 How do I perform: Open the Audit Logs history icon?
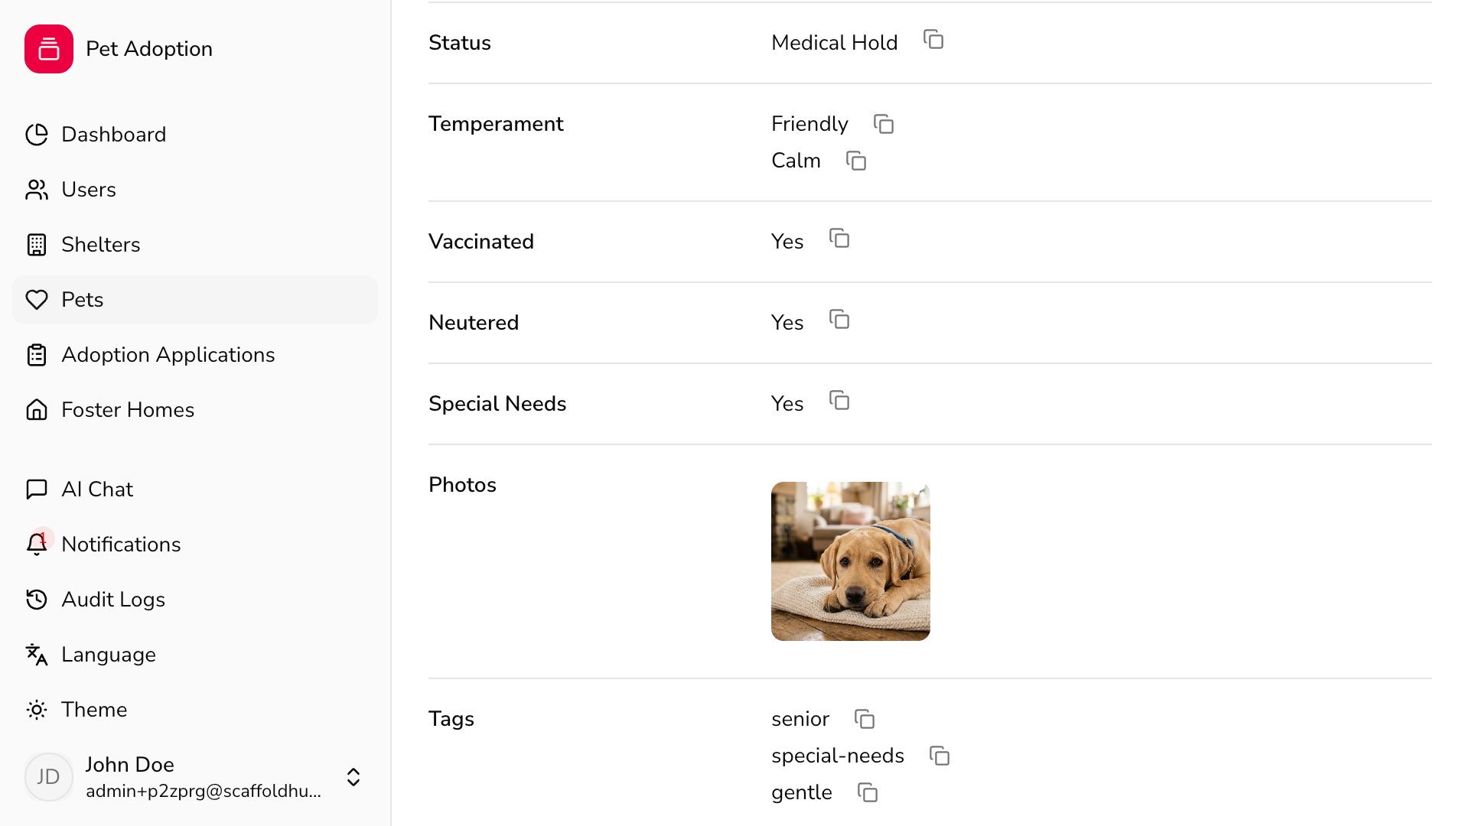point(37,600)
